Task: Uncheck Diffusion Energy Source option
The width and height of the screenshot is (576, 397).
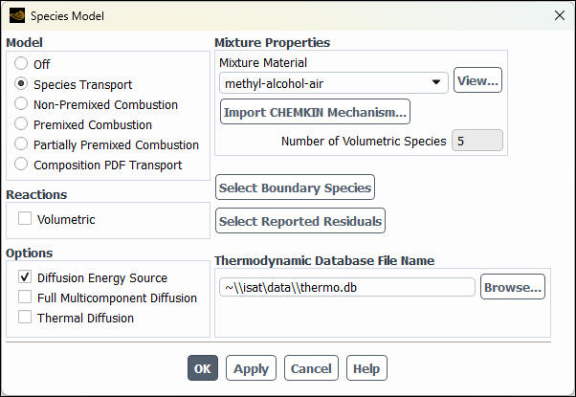Action: [25, 277]
